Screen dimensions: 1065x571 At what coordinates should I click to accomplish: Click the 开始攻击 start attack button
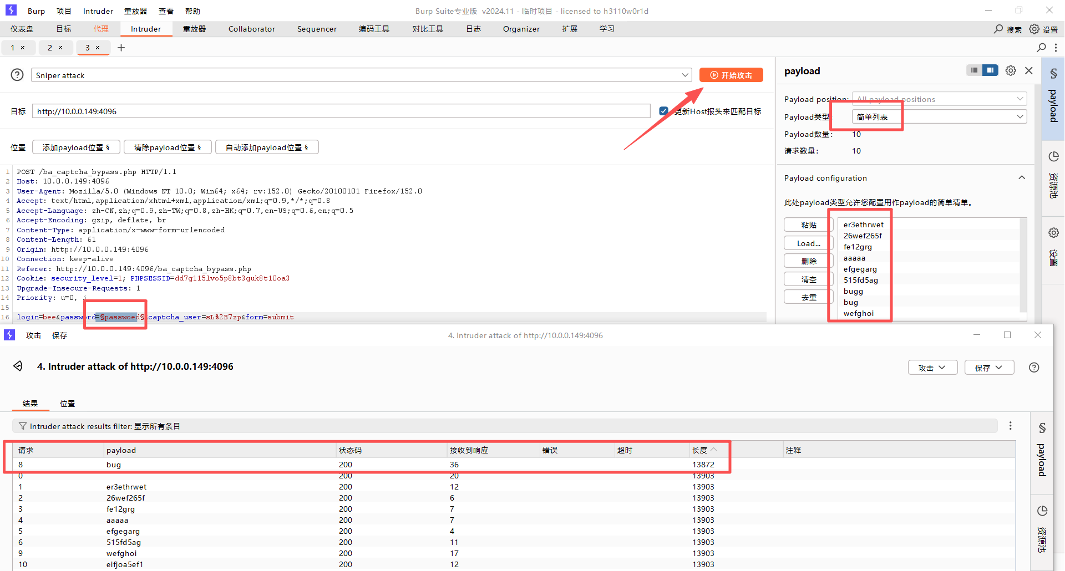(x=731, y=75)
